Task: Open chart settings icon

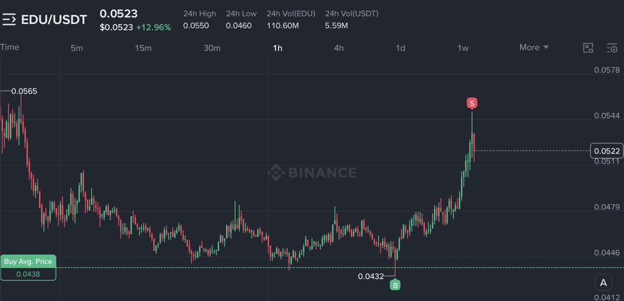Action: [612, 48]
